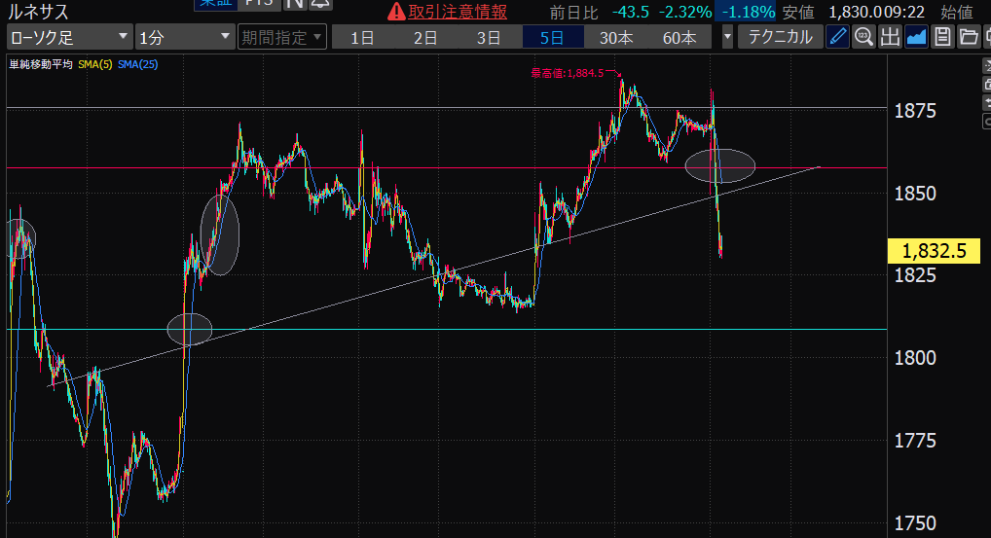Image resolution: width=991 pixels, height=538 pixels.
Task: Open the 取引注意情報 warning link
Action: point(448,12)
